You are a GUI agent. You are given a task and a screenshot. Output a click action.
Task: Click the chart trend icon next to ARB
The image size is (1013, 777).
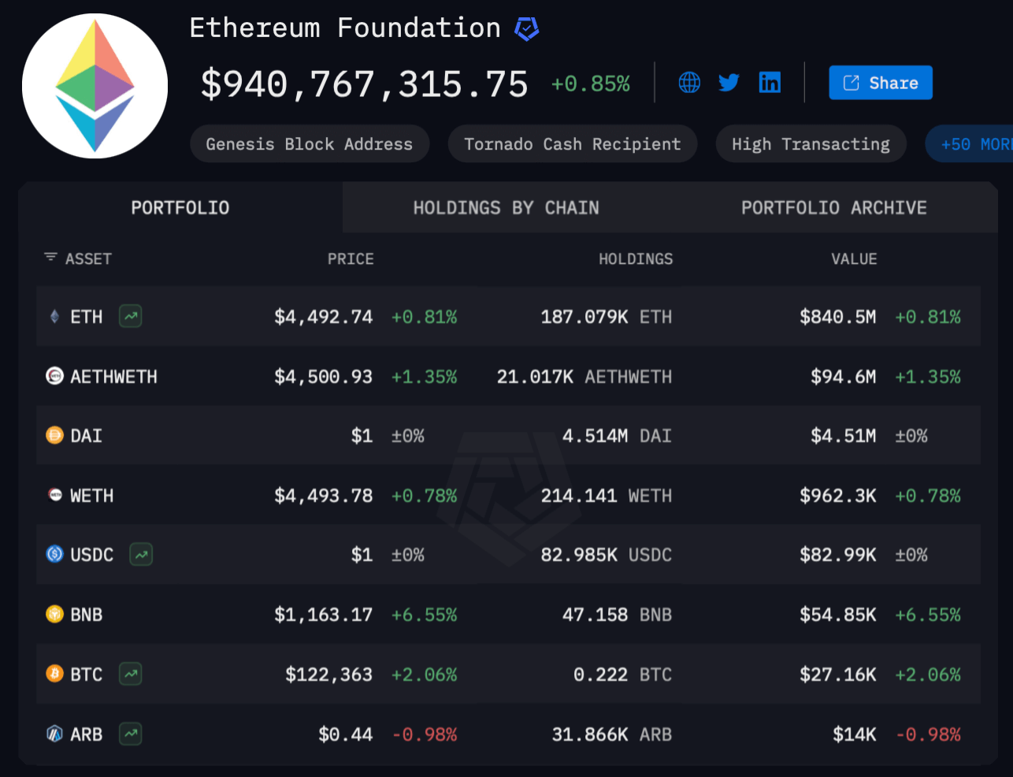(131, 734)
